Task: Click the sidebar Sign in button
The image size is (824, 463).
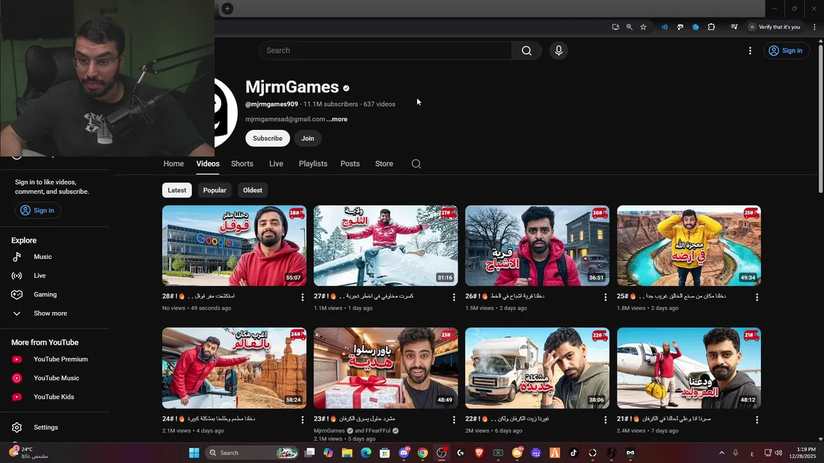Action: coord(37,210)
